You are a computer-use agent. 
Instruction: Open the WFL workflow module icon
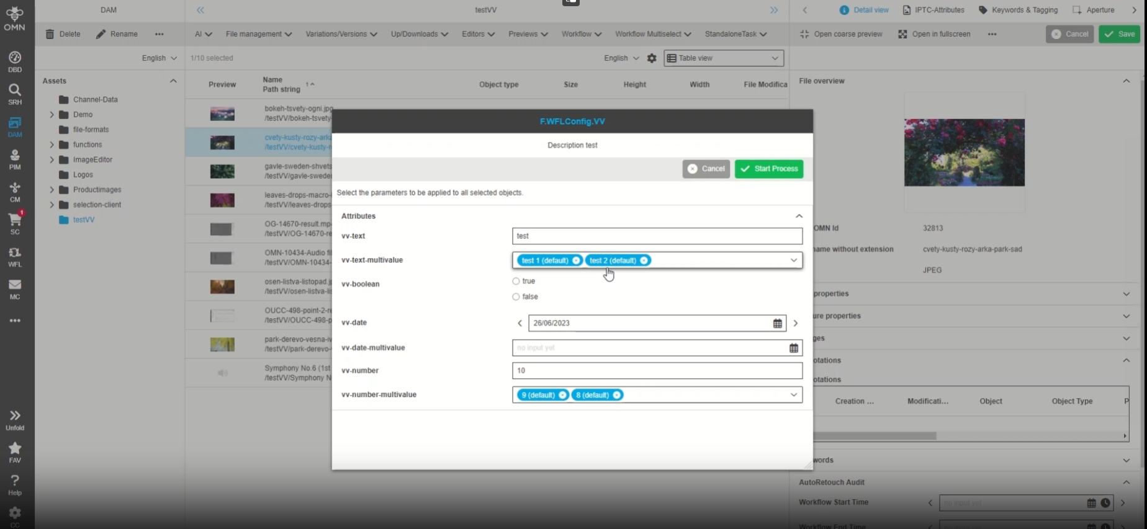click(15, 257)
